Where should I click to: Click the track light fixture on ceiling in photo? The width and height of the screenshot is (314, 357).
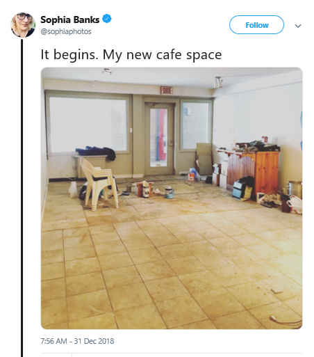pyautogui.click(x=217, y=82)
